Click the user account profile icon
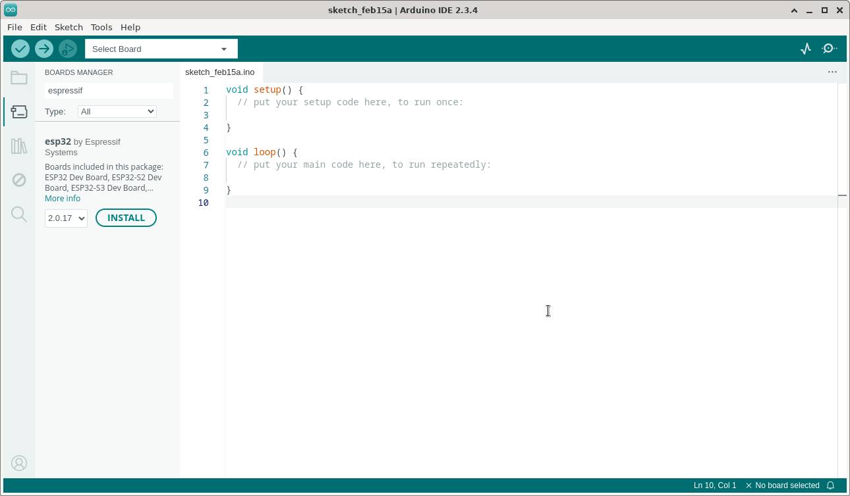 [19, 463]
